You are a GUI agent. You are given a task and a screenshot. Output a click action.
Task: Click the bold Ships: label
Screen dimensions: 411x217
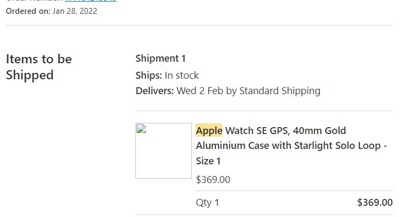pos(149,76)
